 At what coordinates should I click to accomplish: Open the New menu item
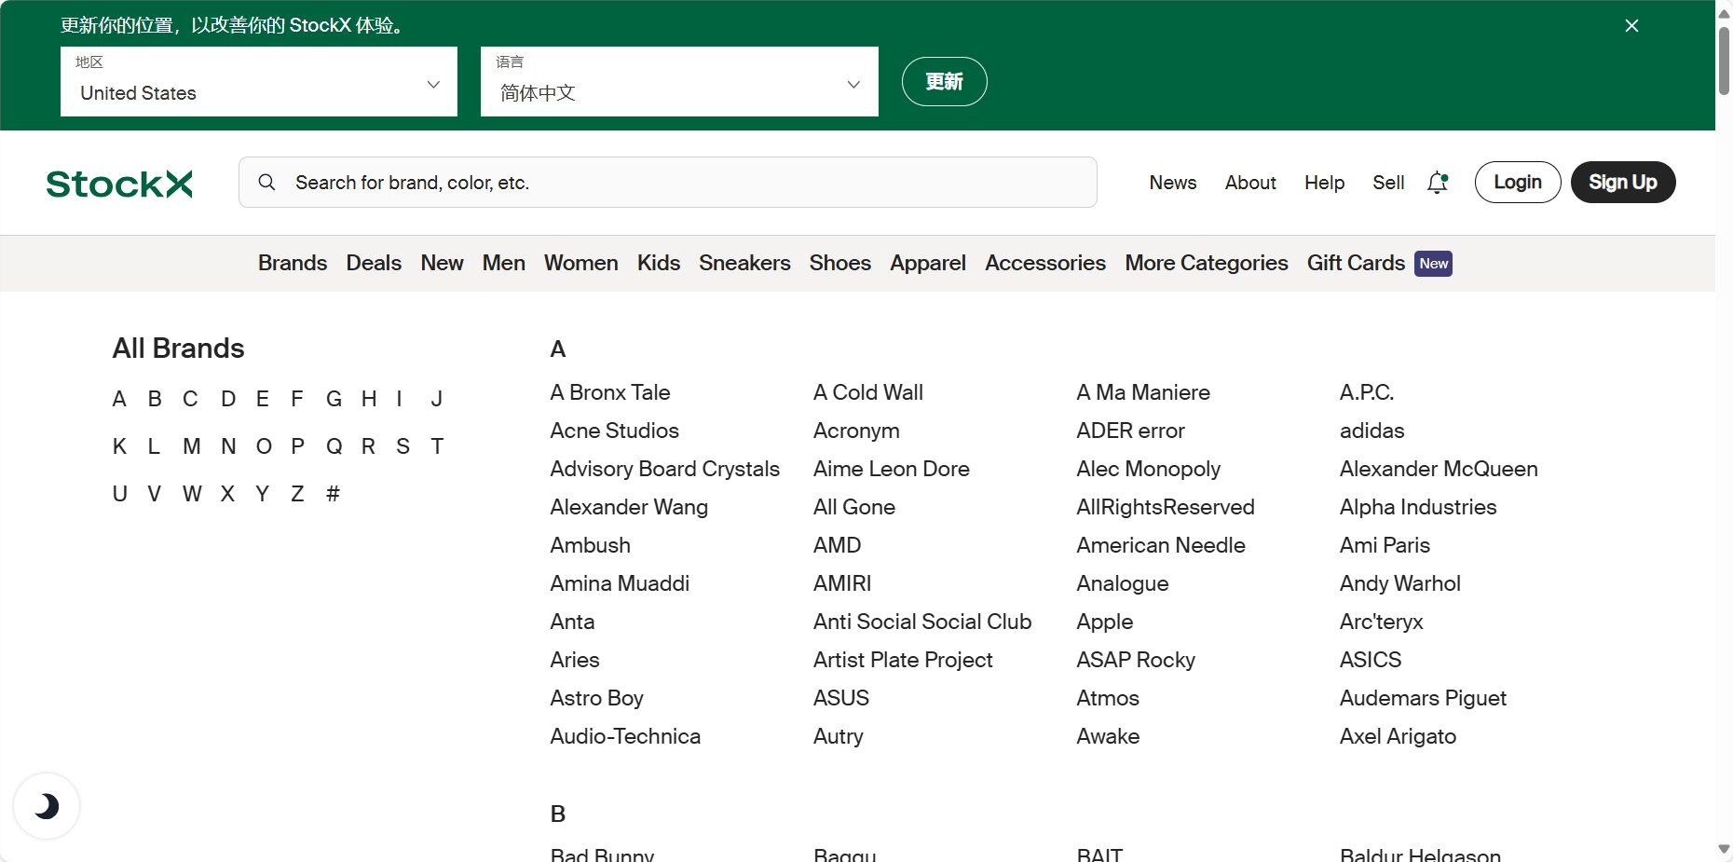click(442, 264)
